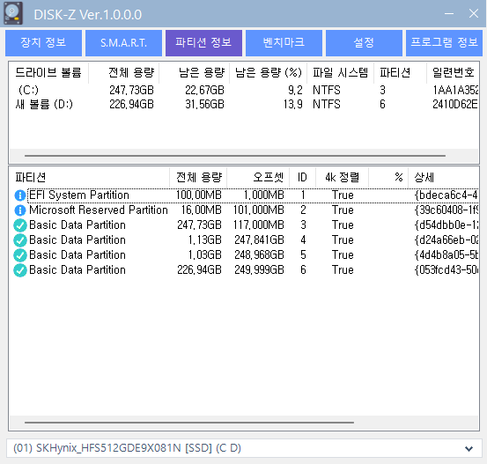Open the S.M.A.R.T. tab
This screenshot has width=487, height=464.
pyautogui.click(x=123, y=43)
